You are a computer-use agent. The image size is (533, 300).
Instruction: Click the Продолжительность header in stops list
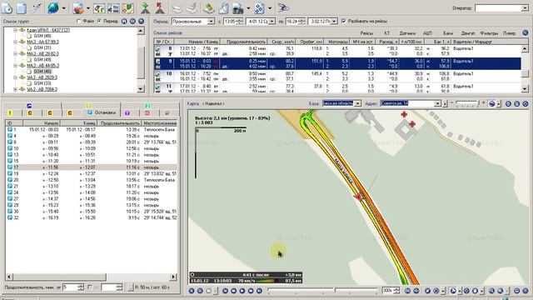pos(120,123)
